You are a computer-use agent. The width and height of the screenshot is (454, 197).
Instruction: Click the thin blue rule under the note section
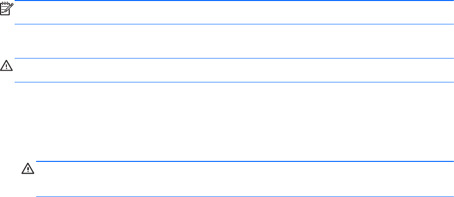[x=234, y=24]
